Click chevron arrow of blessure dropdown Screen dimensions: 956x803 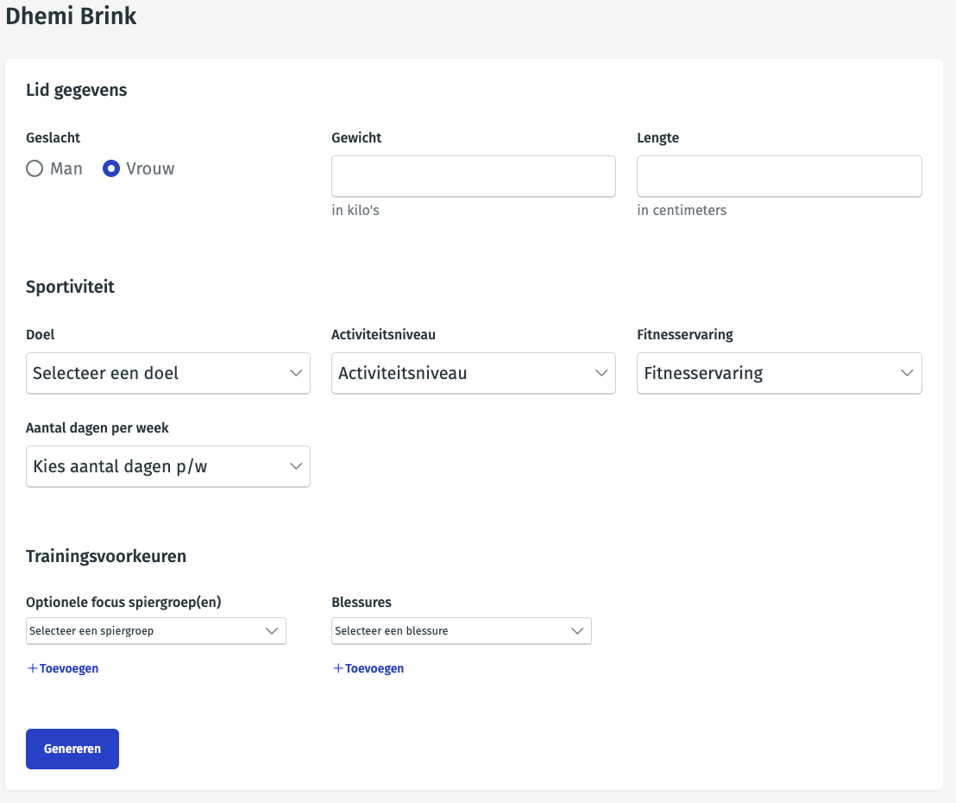pyautogui.click(x=578, y=631)
